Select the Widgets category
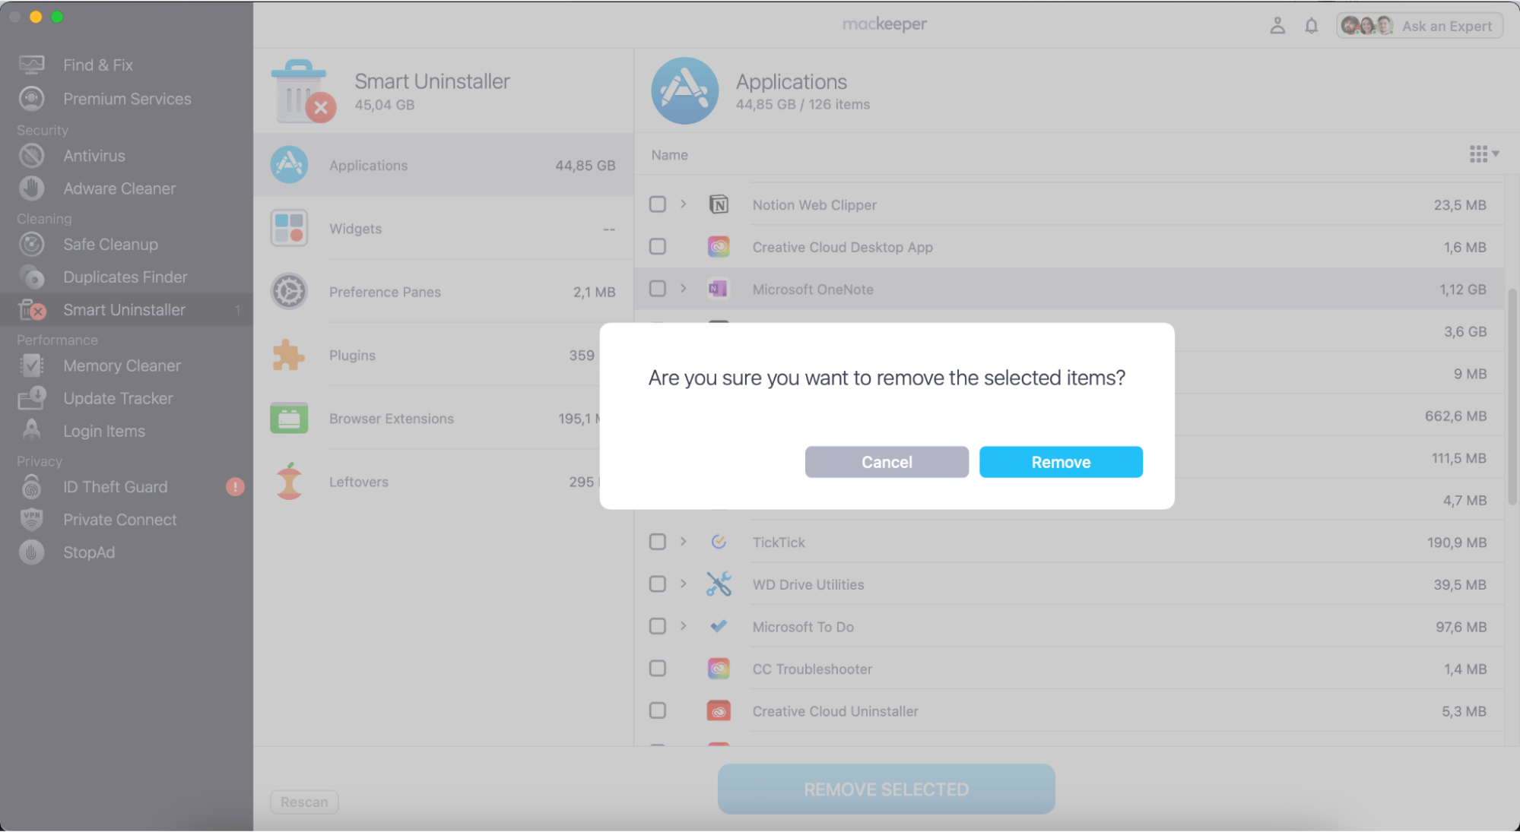This screenshot has height=832, width=1520. click(x=443, y=228)
